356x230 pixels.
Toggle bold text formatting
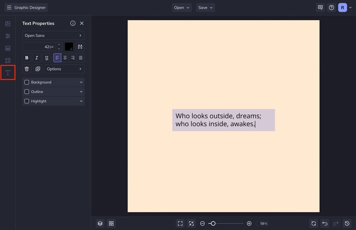pyautogui.click(x=27, y=58)
